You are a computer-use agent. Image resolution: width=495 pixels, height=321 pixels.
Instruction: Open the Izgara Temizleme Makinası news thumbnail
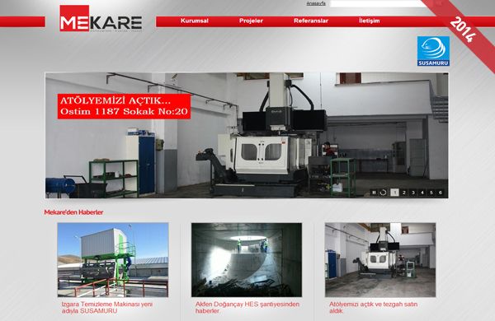click(113, 260)
